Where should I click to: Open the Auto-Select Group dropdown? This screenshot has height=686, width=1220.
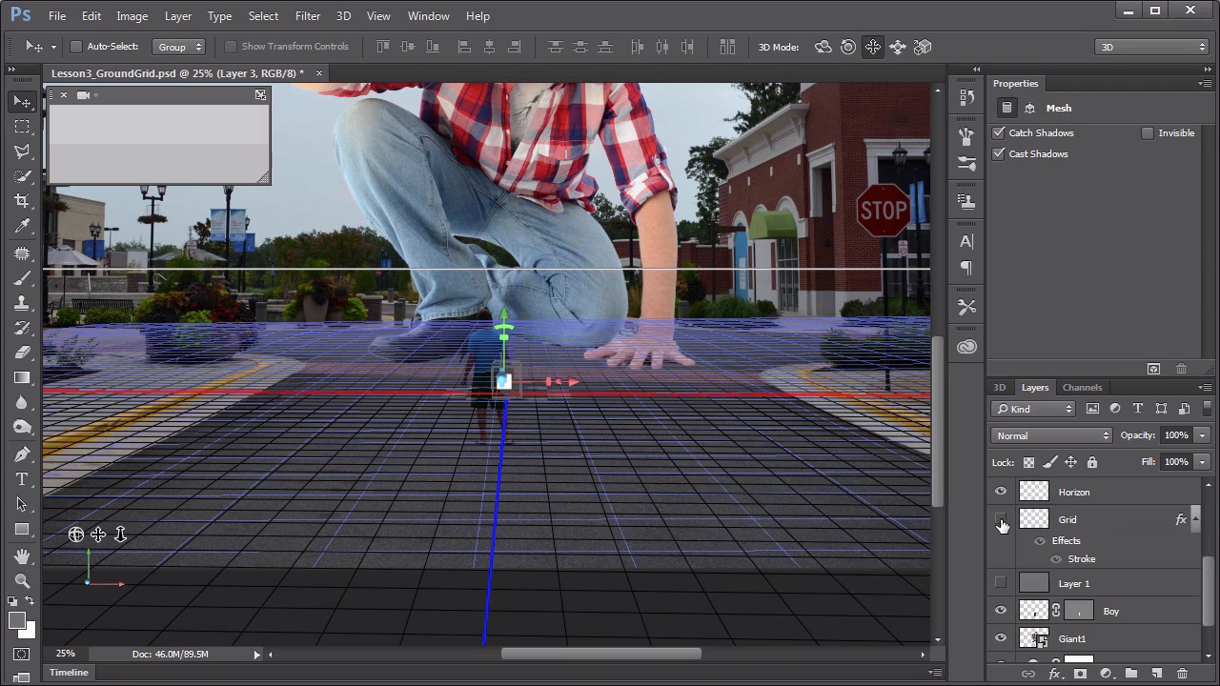pos(180,47)
